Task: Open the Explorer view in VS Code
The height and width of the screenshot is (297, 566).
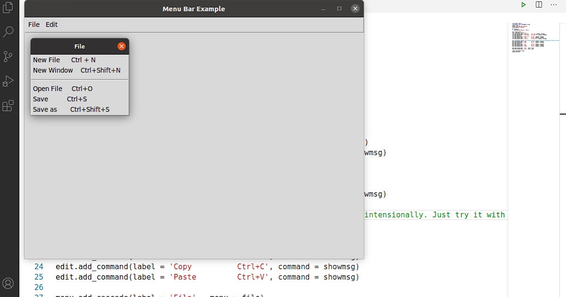Action: click(x=8, y=8)
